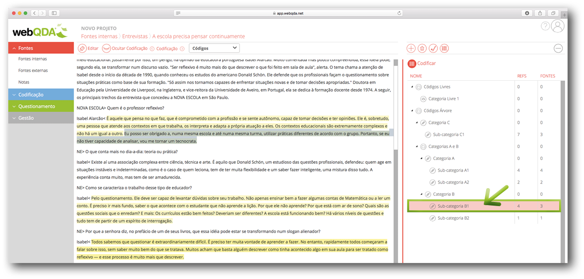Collapse the codes panel with minus icon

pos(558,48)
